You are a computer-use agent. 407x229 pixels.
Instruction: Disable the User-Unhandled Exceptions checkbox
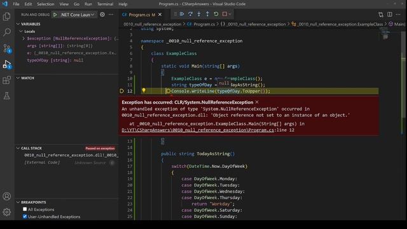click(25, 216)
